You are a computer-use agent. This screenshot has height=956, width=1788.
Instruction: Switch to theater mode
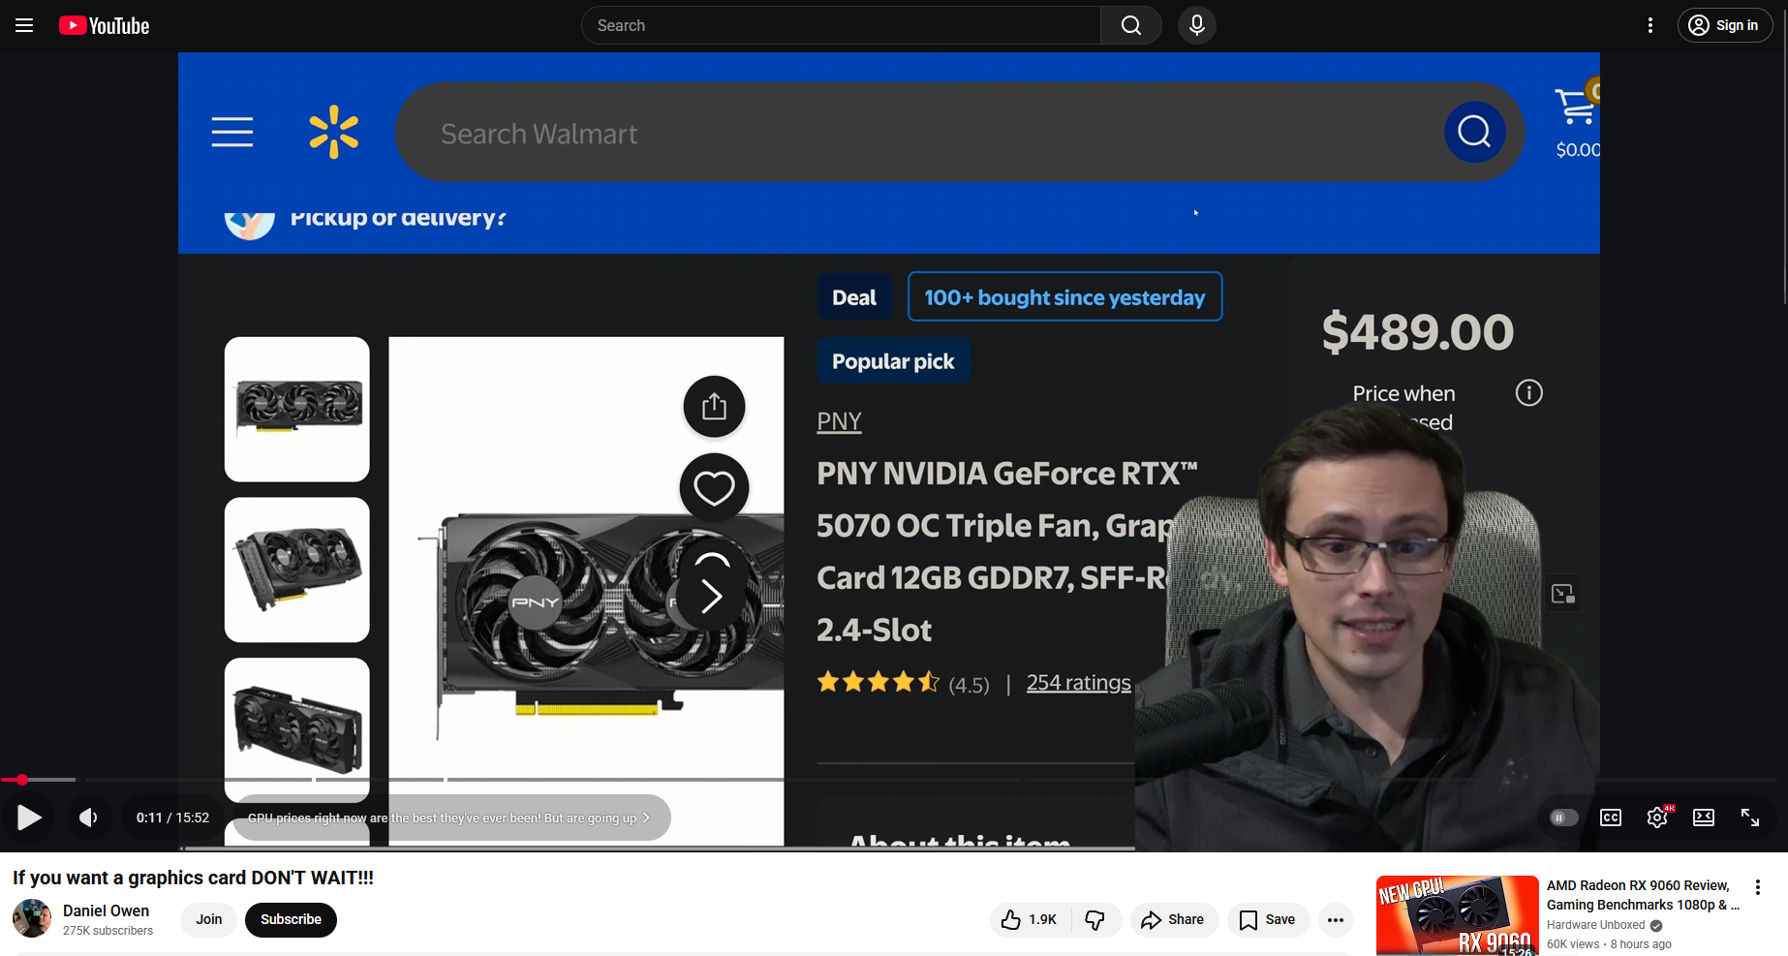[1704, 817]
